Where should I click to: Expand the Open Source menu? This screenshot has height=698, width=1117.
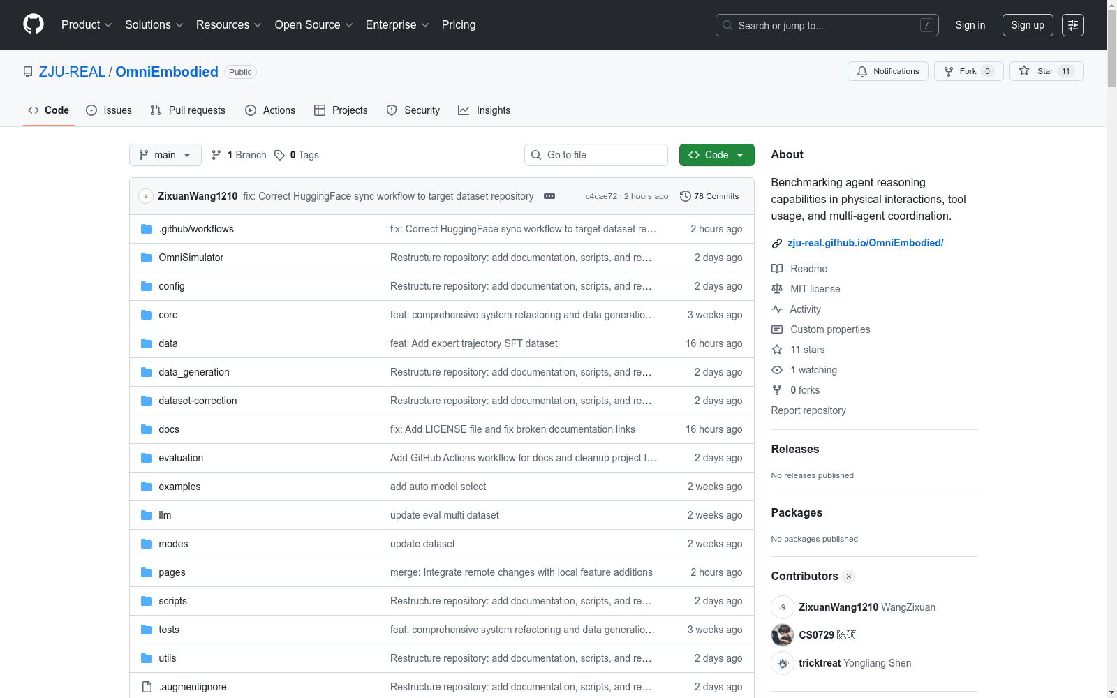(314, 25)
